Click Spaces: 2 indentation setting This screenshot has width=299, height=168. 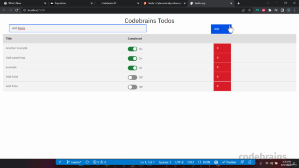pos(165,162)
